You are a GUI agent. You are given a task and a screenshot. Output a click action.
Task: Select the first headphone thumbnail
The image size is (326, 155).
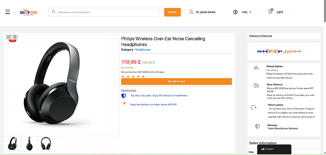[x=13, y=144]
